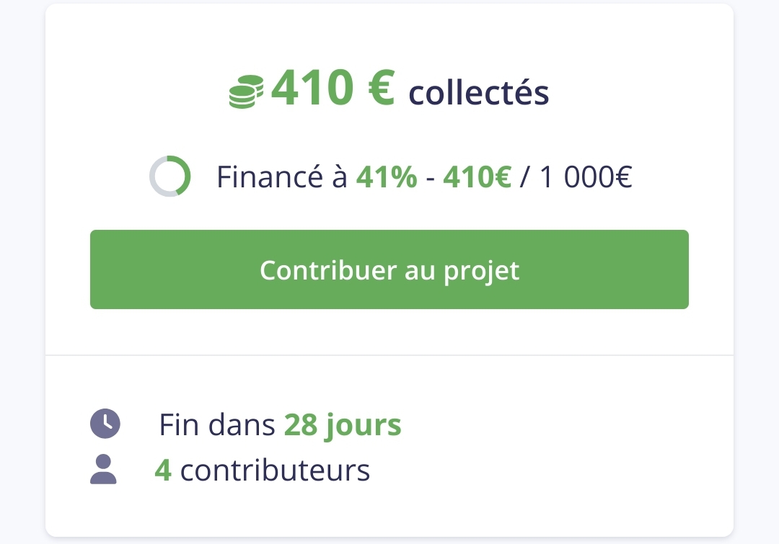
Task: Click the green coins stack icon
Action: pyautogui.click(x=247, y=93)
